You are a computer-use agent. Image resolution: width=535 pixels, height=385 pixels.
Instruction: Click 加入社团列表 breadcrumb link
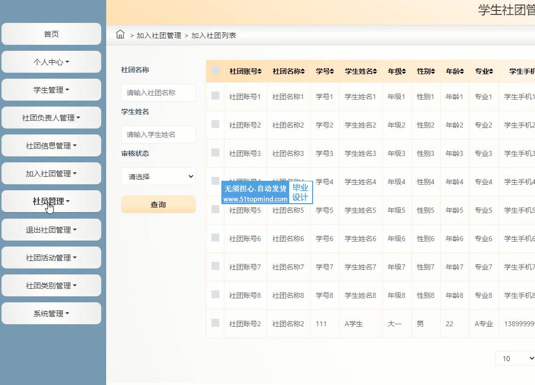pyautogui.click(x=213, y=35)
